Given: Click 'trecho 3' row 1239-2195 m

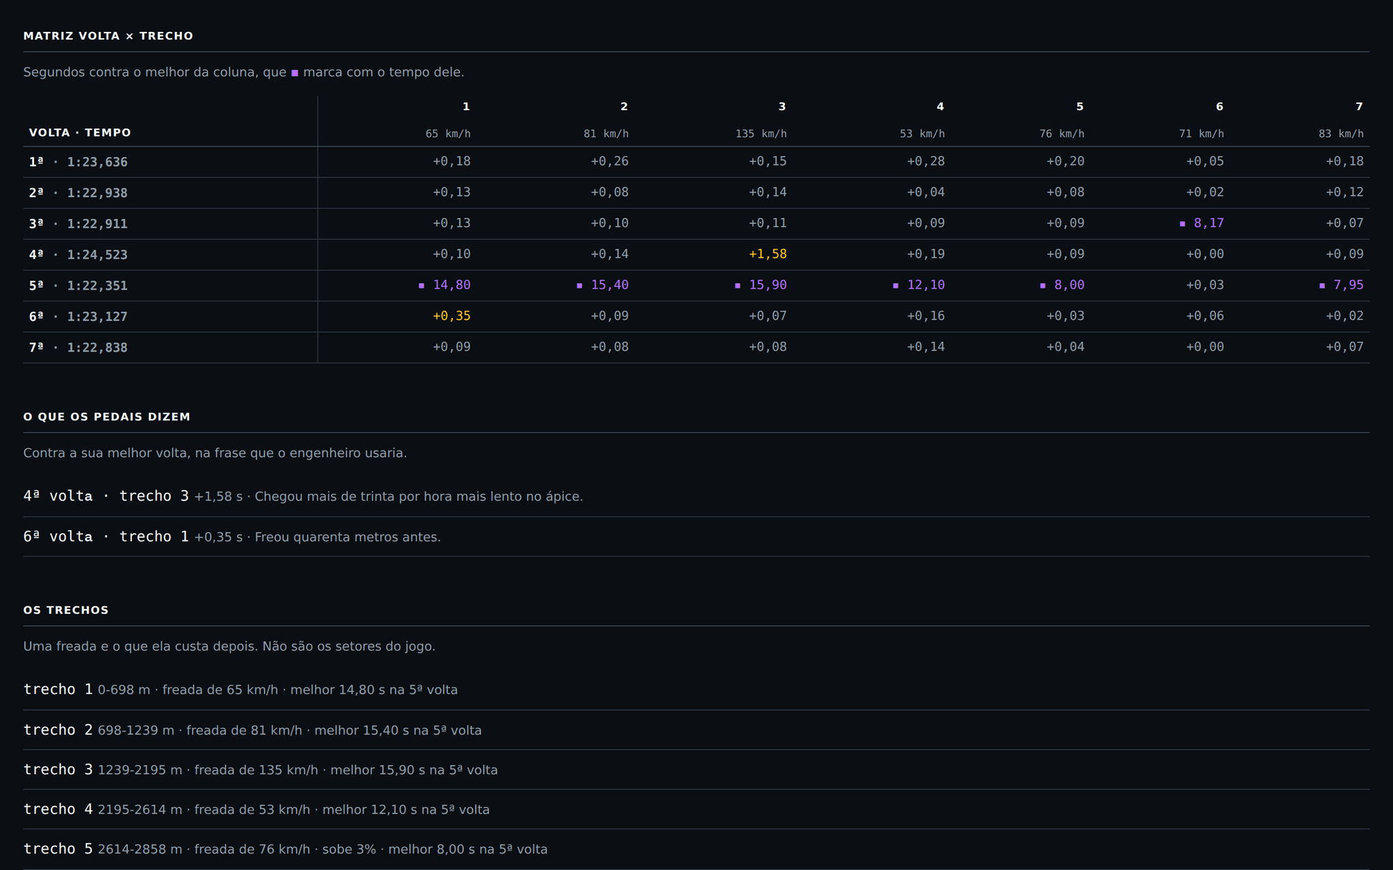Looking at the screenshot, I should point(696,769).
